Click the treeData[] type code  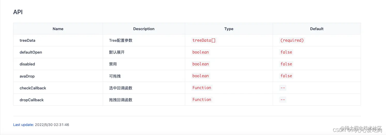pyautogui.click(x=204, y=40)
